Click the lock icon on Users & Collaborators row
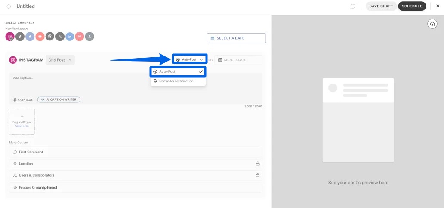Viewport: 444px width, 208px height. 258,175
